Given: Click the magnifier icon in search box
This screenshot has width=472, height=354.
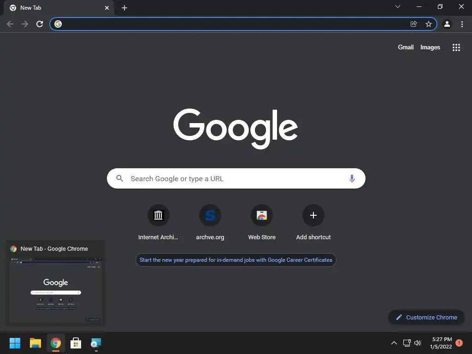Looking at the screenshot, I should [x=119, y=178].
